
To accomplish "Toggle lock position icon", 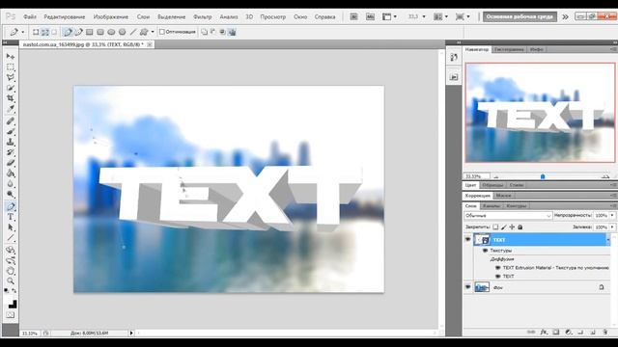I will pos(512,227).
